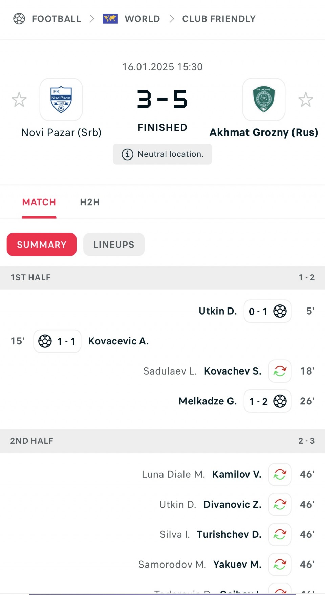Screen dimensions: 325x595
Task: Click the chevron after WORLD breadcrumb
Action: click(172, 19)
